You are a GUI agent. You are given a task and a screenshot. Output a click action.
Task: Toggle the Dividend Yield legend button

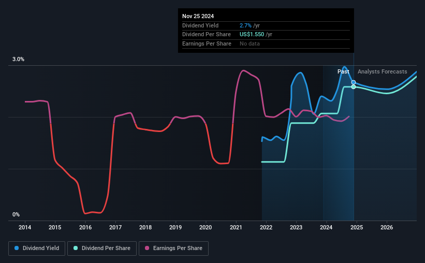click(x=37, y=249)
